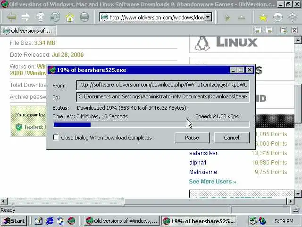Click the Reload page toolbar icon
The width and height of the screenshot is (302, 227).
[55, 17]
